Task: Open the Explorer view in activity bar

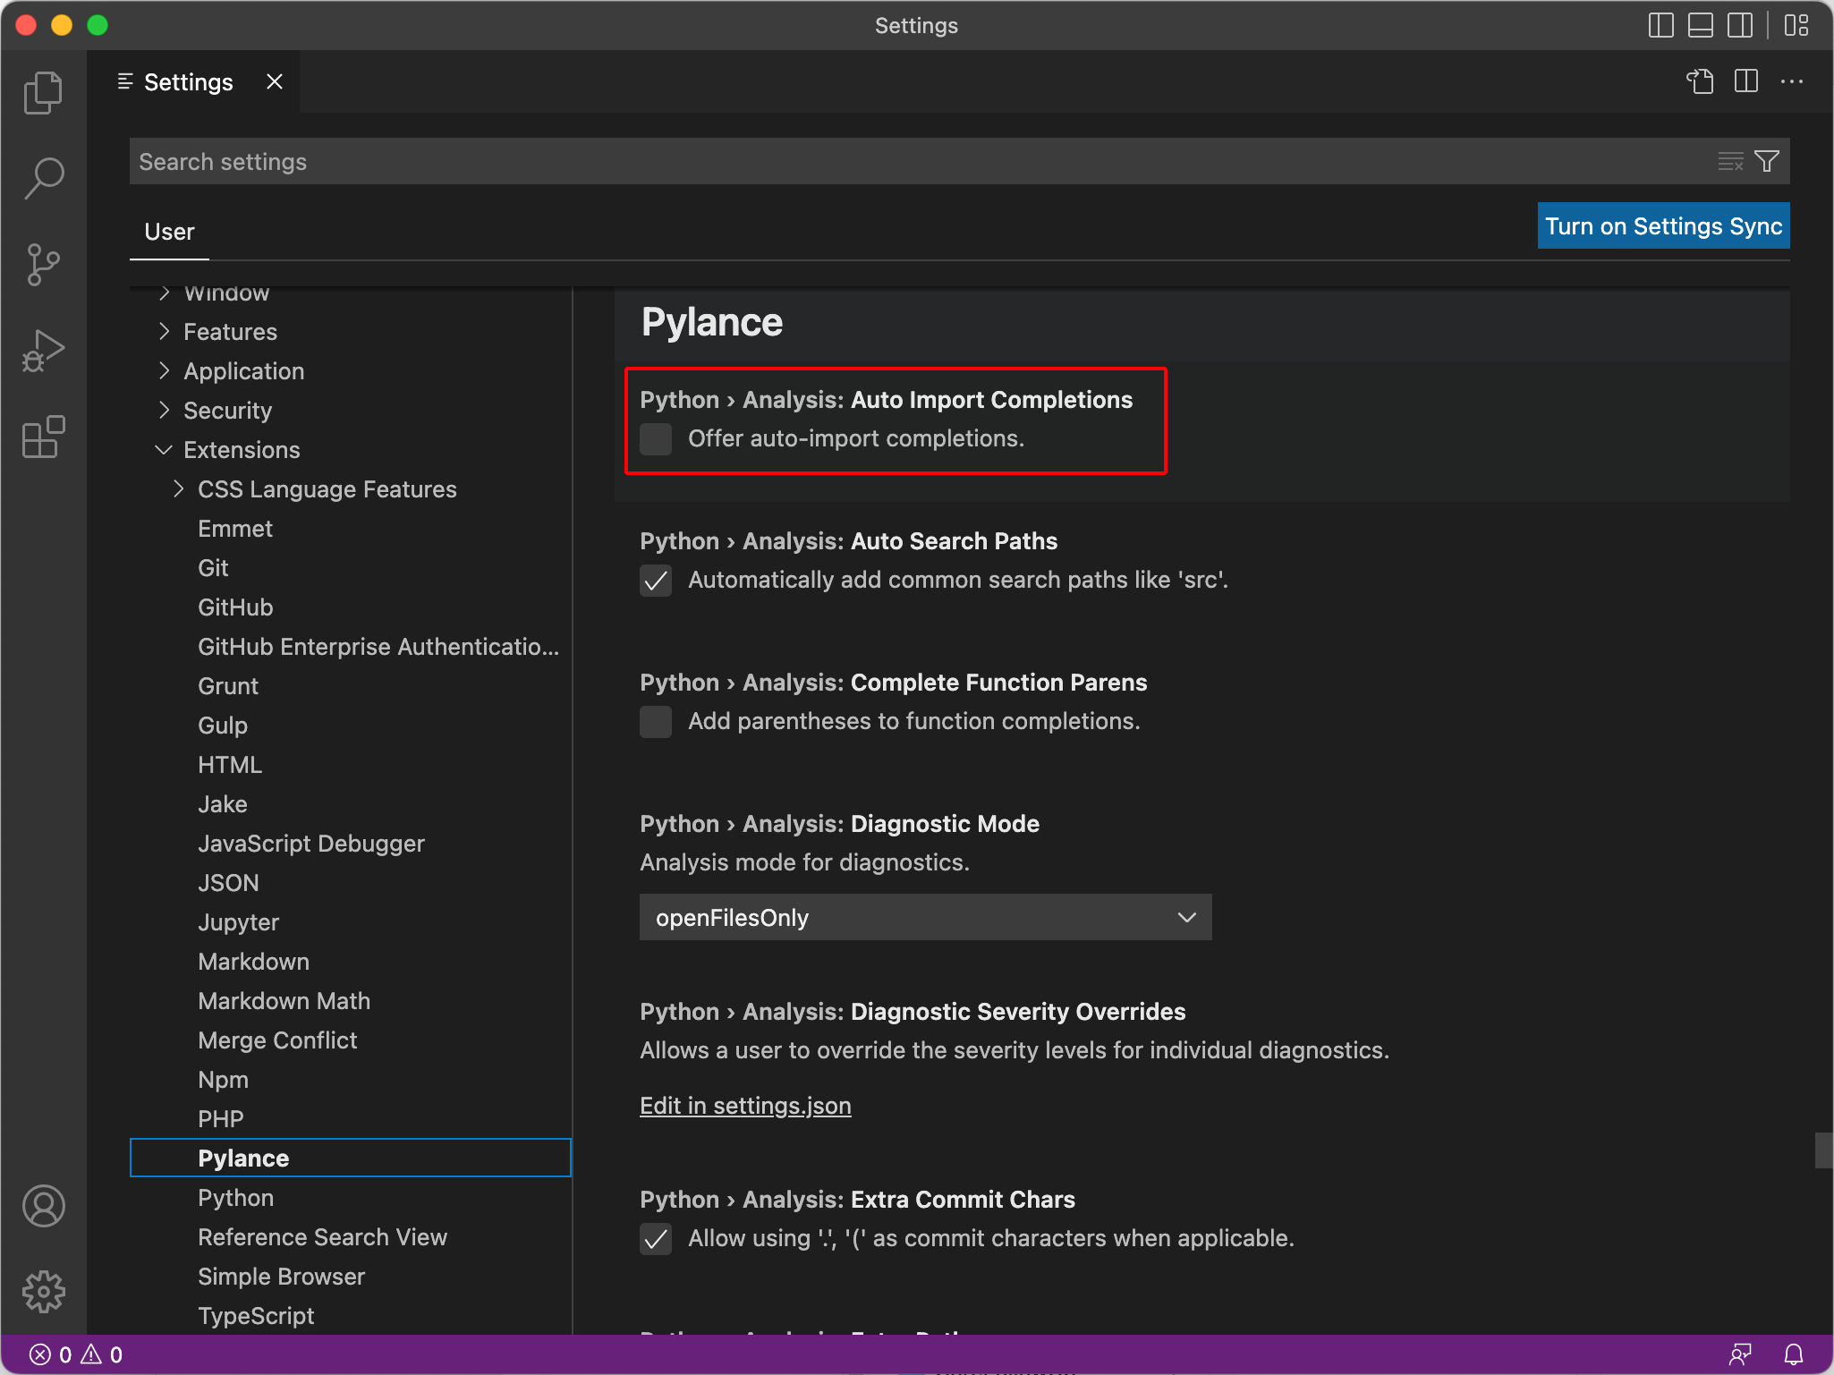Action: pos(43,92)
